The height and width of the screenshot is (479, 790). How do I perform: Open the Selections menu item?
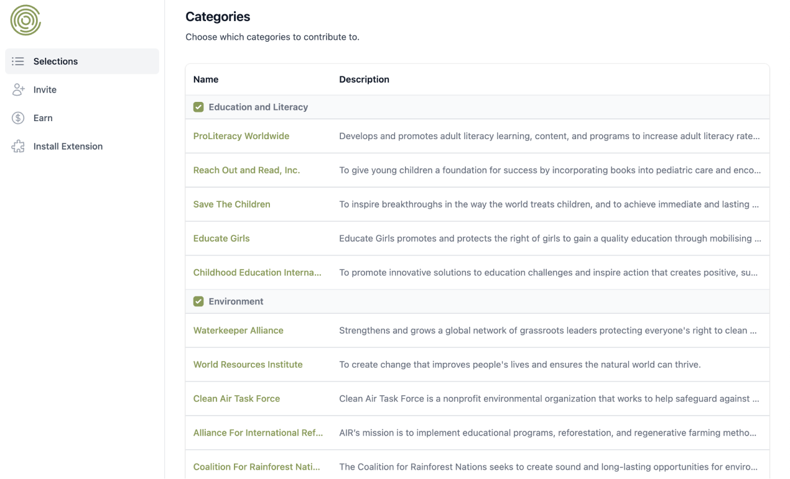coord(82,62)
